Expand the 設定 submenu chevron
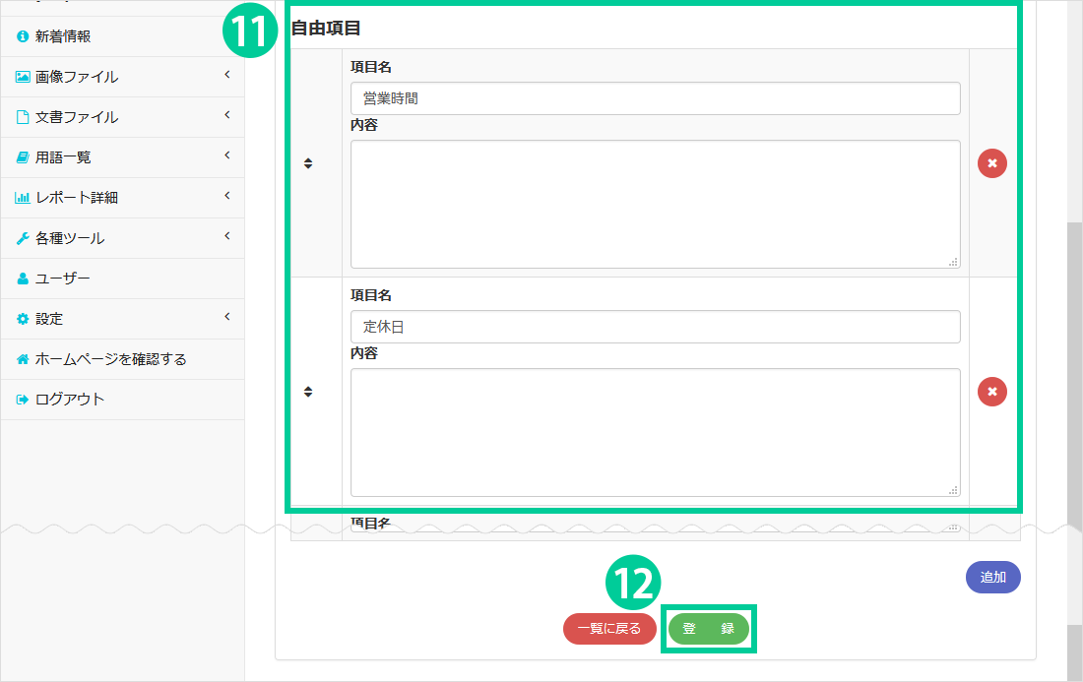This screenshot has height=682, width=1083. (x=226, y=317)
